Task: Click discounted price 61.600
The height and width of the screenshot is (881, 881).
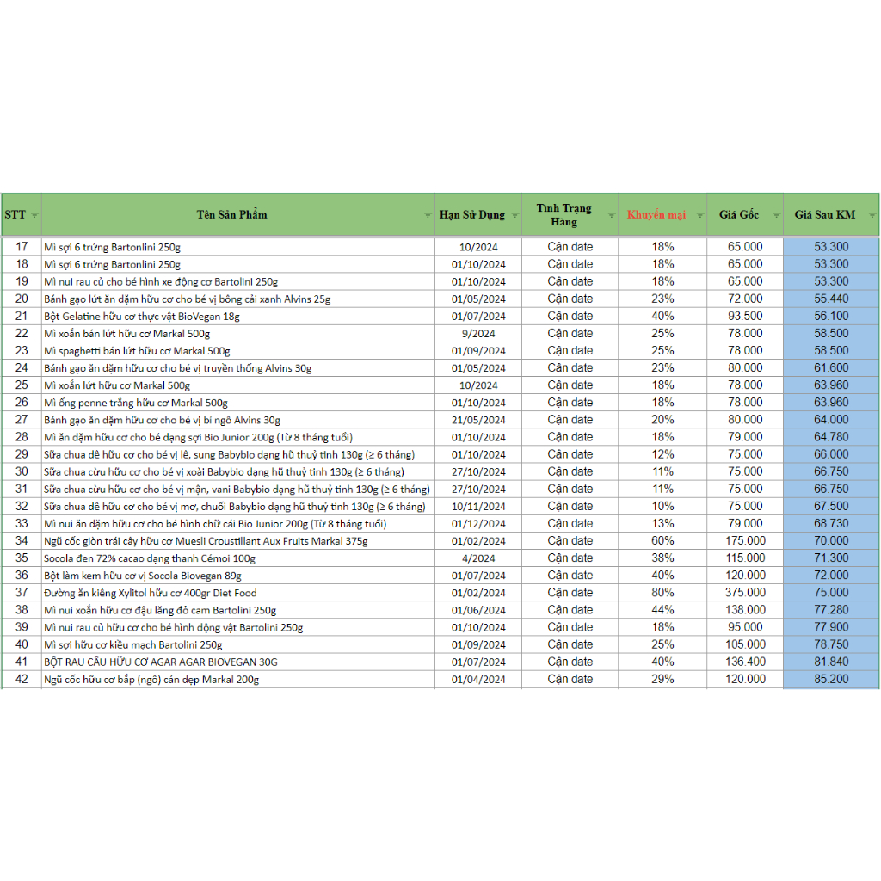Action: (x=831, y=368)
